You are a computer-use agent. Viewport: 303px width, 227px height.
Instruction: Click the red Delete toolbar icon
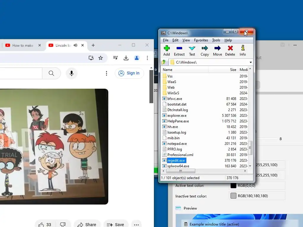(x=230, y=51)
